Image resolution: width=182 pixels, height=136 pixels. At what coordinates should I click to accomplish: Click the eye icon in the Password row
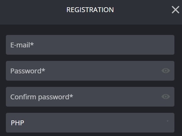tap(166, 71)
